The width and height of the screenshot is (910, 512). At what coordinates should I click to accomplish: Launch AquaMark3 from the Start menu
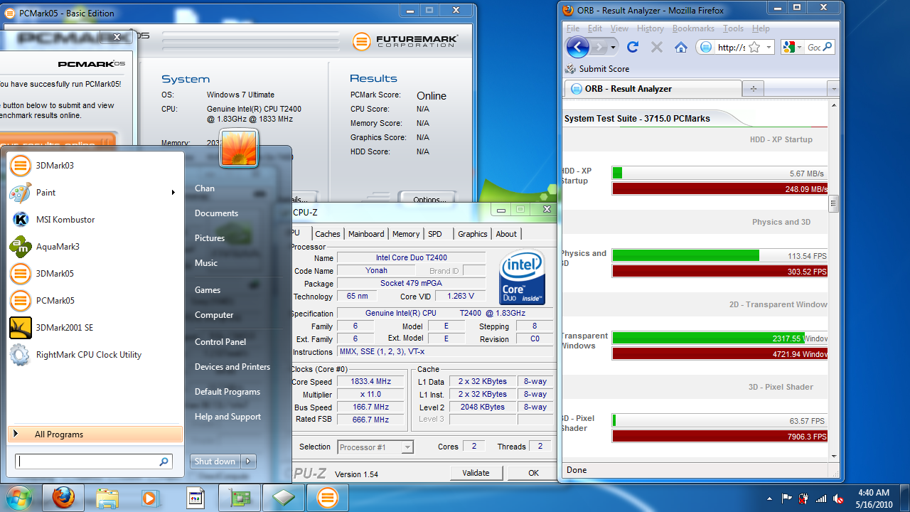95,247
